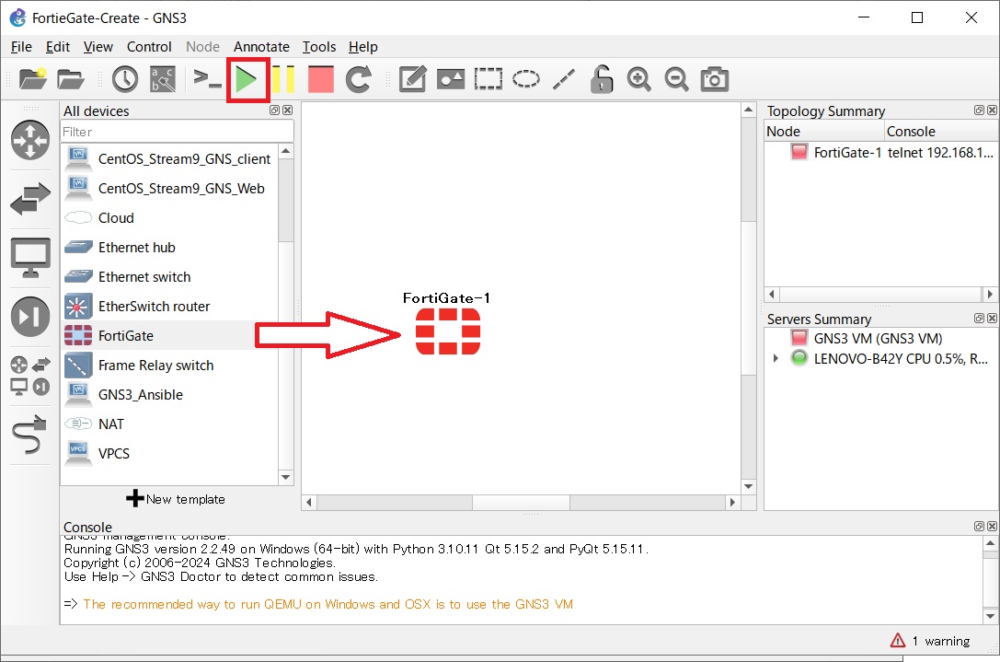Viewport: 1000px width, 662px height.
Task: Close the Servers Summary panel
Action: click(x=992, y=318)
